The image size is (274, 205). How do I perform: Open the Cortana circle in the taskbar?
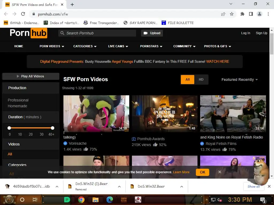click(x=22, y=200)
